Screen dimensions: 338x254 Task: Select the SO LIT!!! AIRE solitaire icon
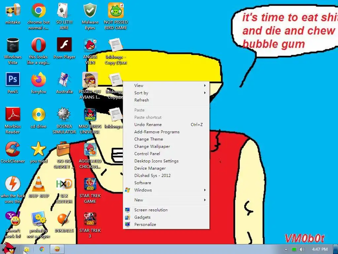[64, 16]
